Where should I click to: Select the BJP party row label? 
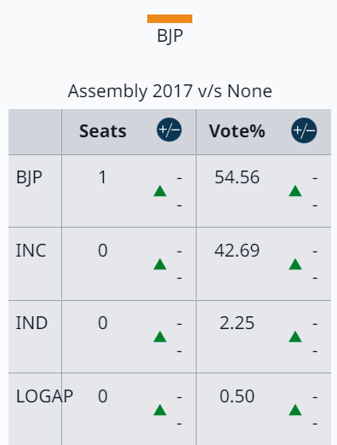pos(29,177)
